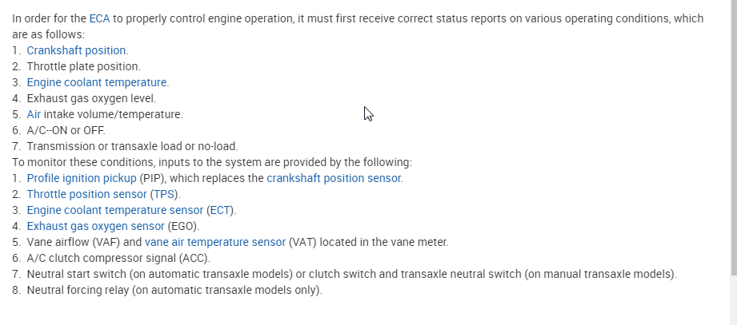
Task: Click the 'Crankshaft position' link in item 1
Action: coord(76,50)
